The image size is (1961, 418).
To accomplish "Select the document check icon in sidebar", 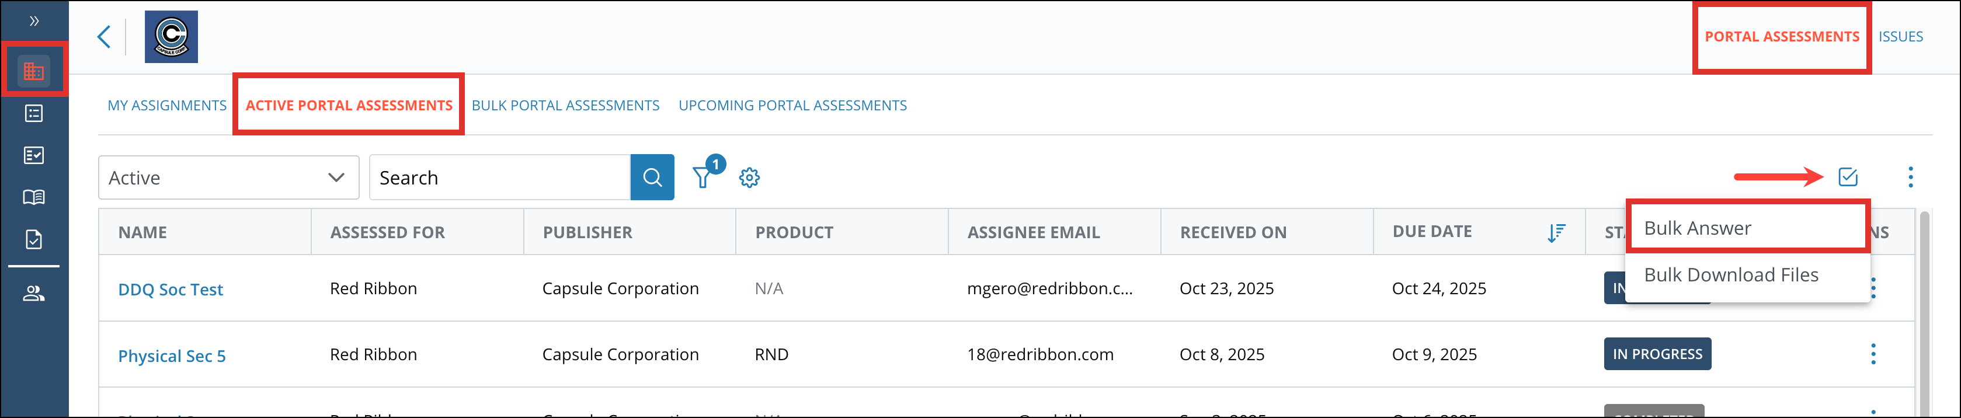I will point(33,238).
